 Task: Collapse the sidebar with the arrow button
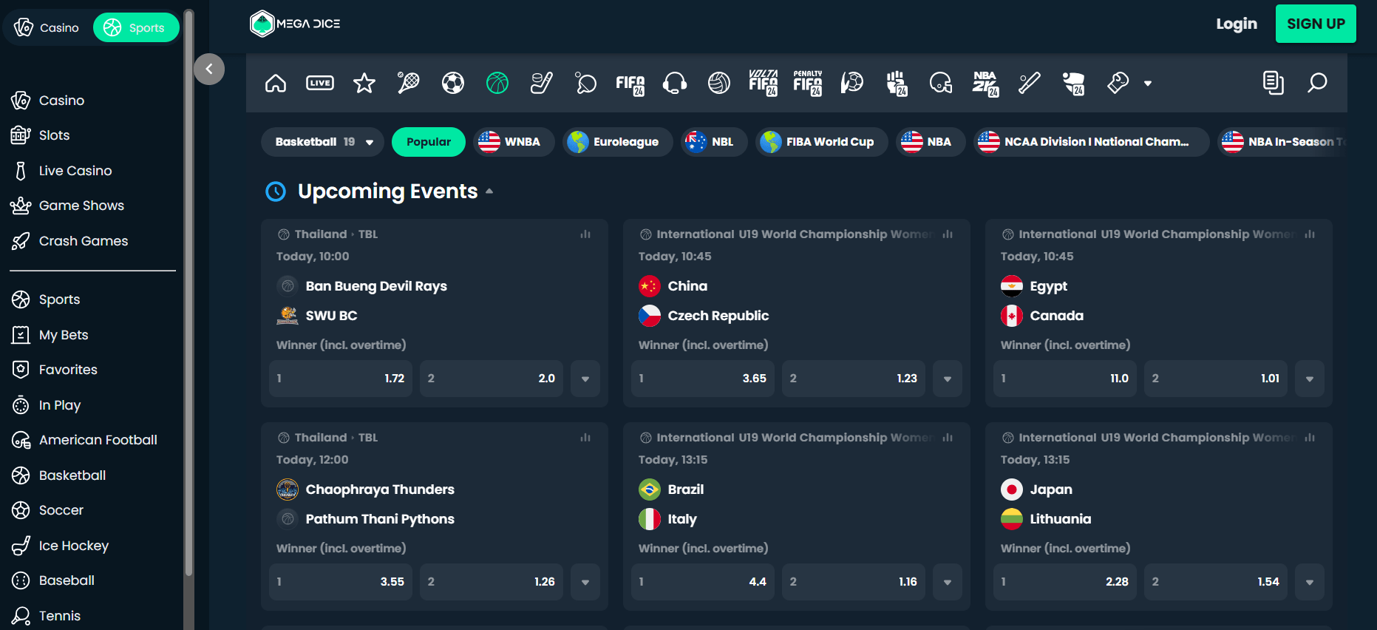[209, 69]
